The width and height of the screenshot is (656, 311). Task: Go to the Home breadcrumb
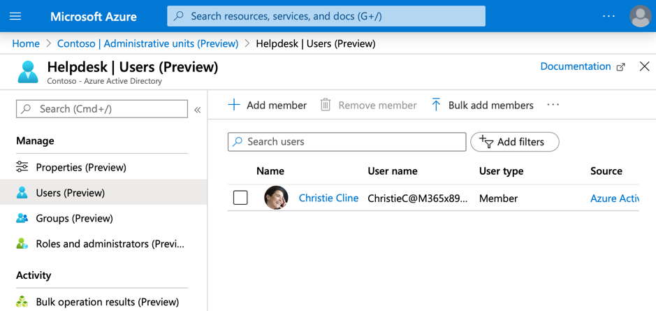(26, 43)
